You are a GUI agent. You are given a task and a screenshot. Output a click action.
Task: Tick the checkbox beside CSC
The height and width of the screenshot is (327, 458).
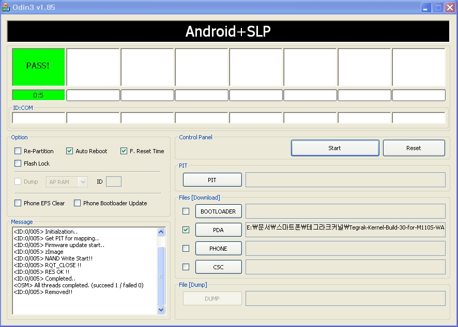(x=186, y=267)
